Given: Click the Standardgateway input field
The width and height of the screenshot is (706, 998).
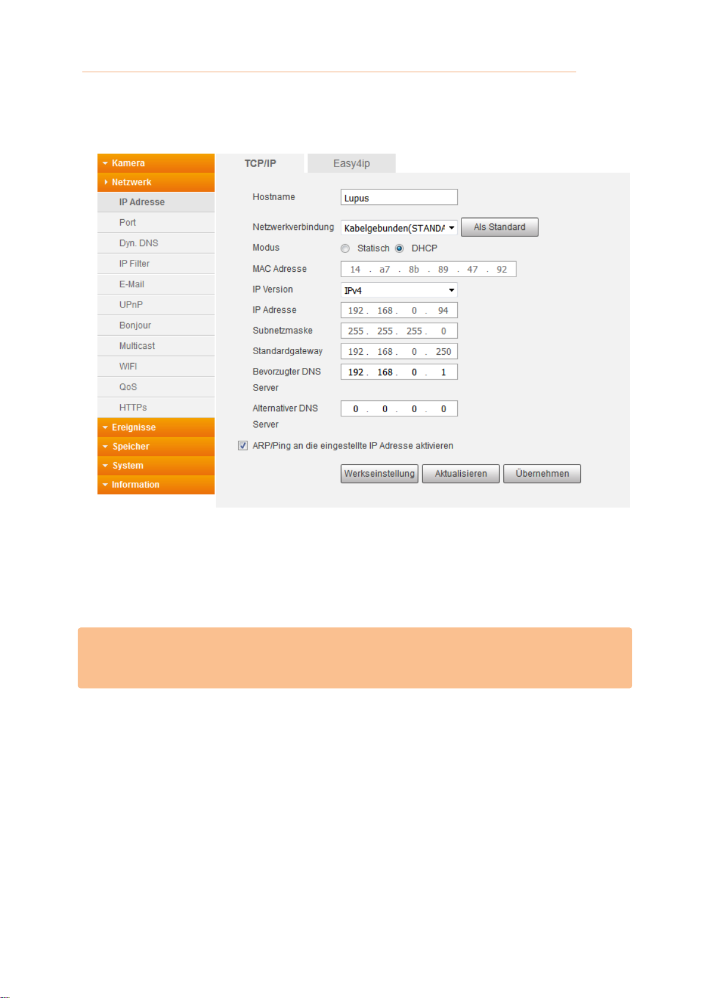Looking at the screenshot, I should pos(399,352).
